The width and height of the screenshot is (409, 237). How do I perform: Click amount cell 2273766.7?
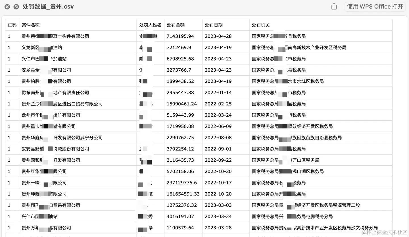[x=183, y=70]
